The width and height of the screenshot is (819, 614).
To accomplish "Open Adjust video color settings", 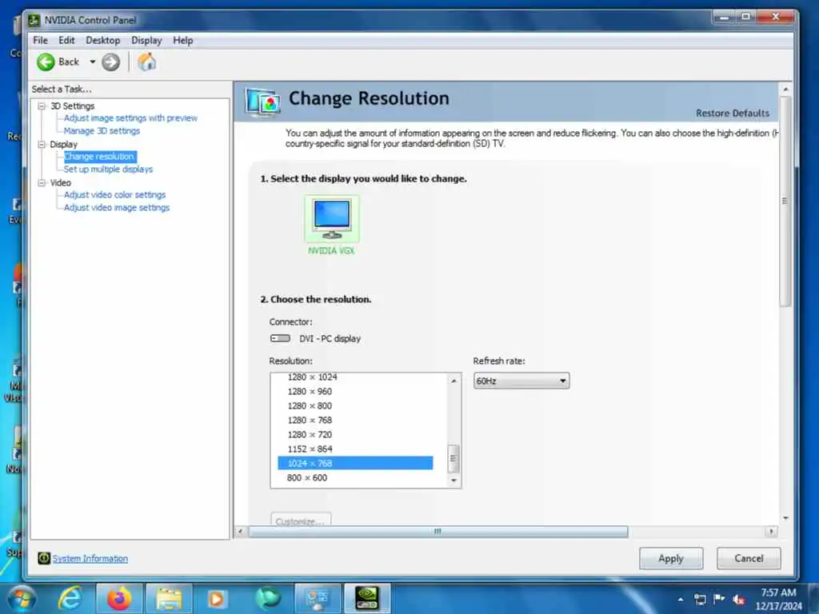I will [x=114, y=195].
